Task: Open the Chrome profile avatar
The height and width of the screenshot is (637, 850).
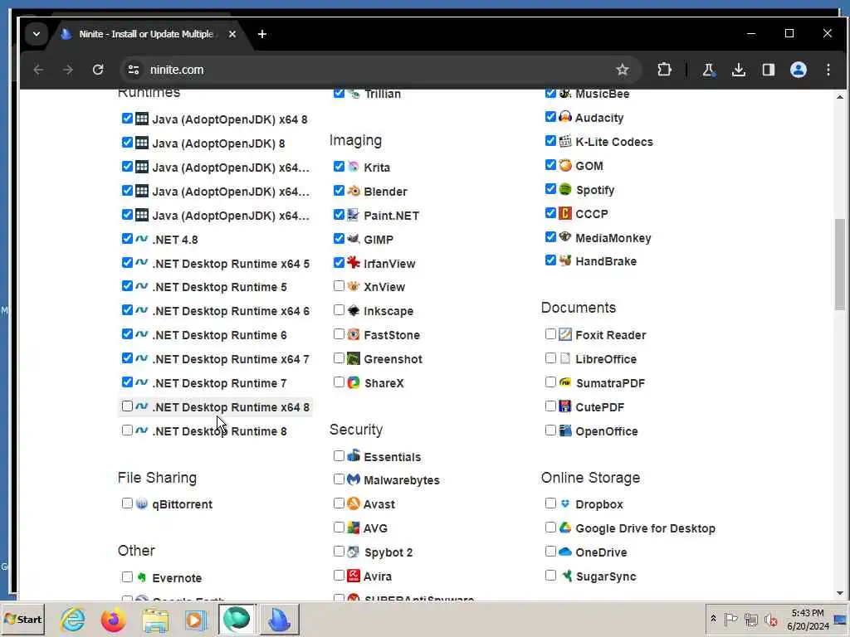Action: point(798,70)
